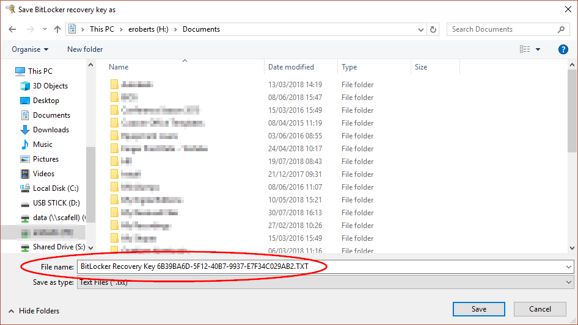This screenshot has height=325, width=578.
Task: Open Desktop in sidebar
Action: [x=46, y=101]
